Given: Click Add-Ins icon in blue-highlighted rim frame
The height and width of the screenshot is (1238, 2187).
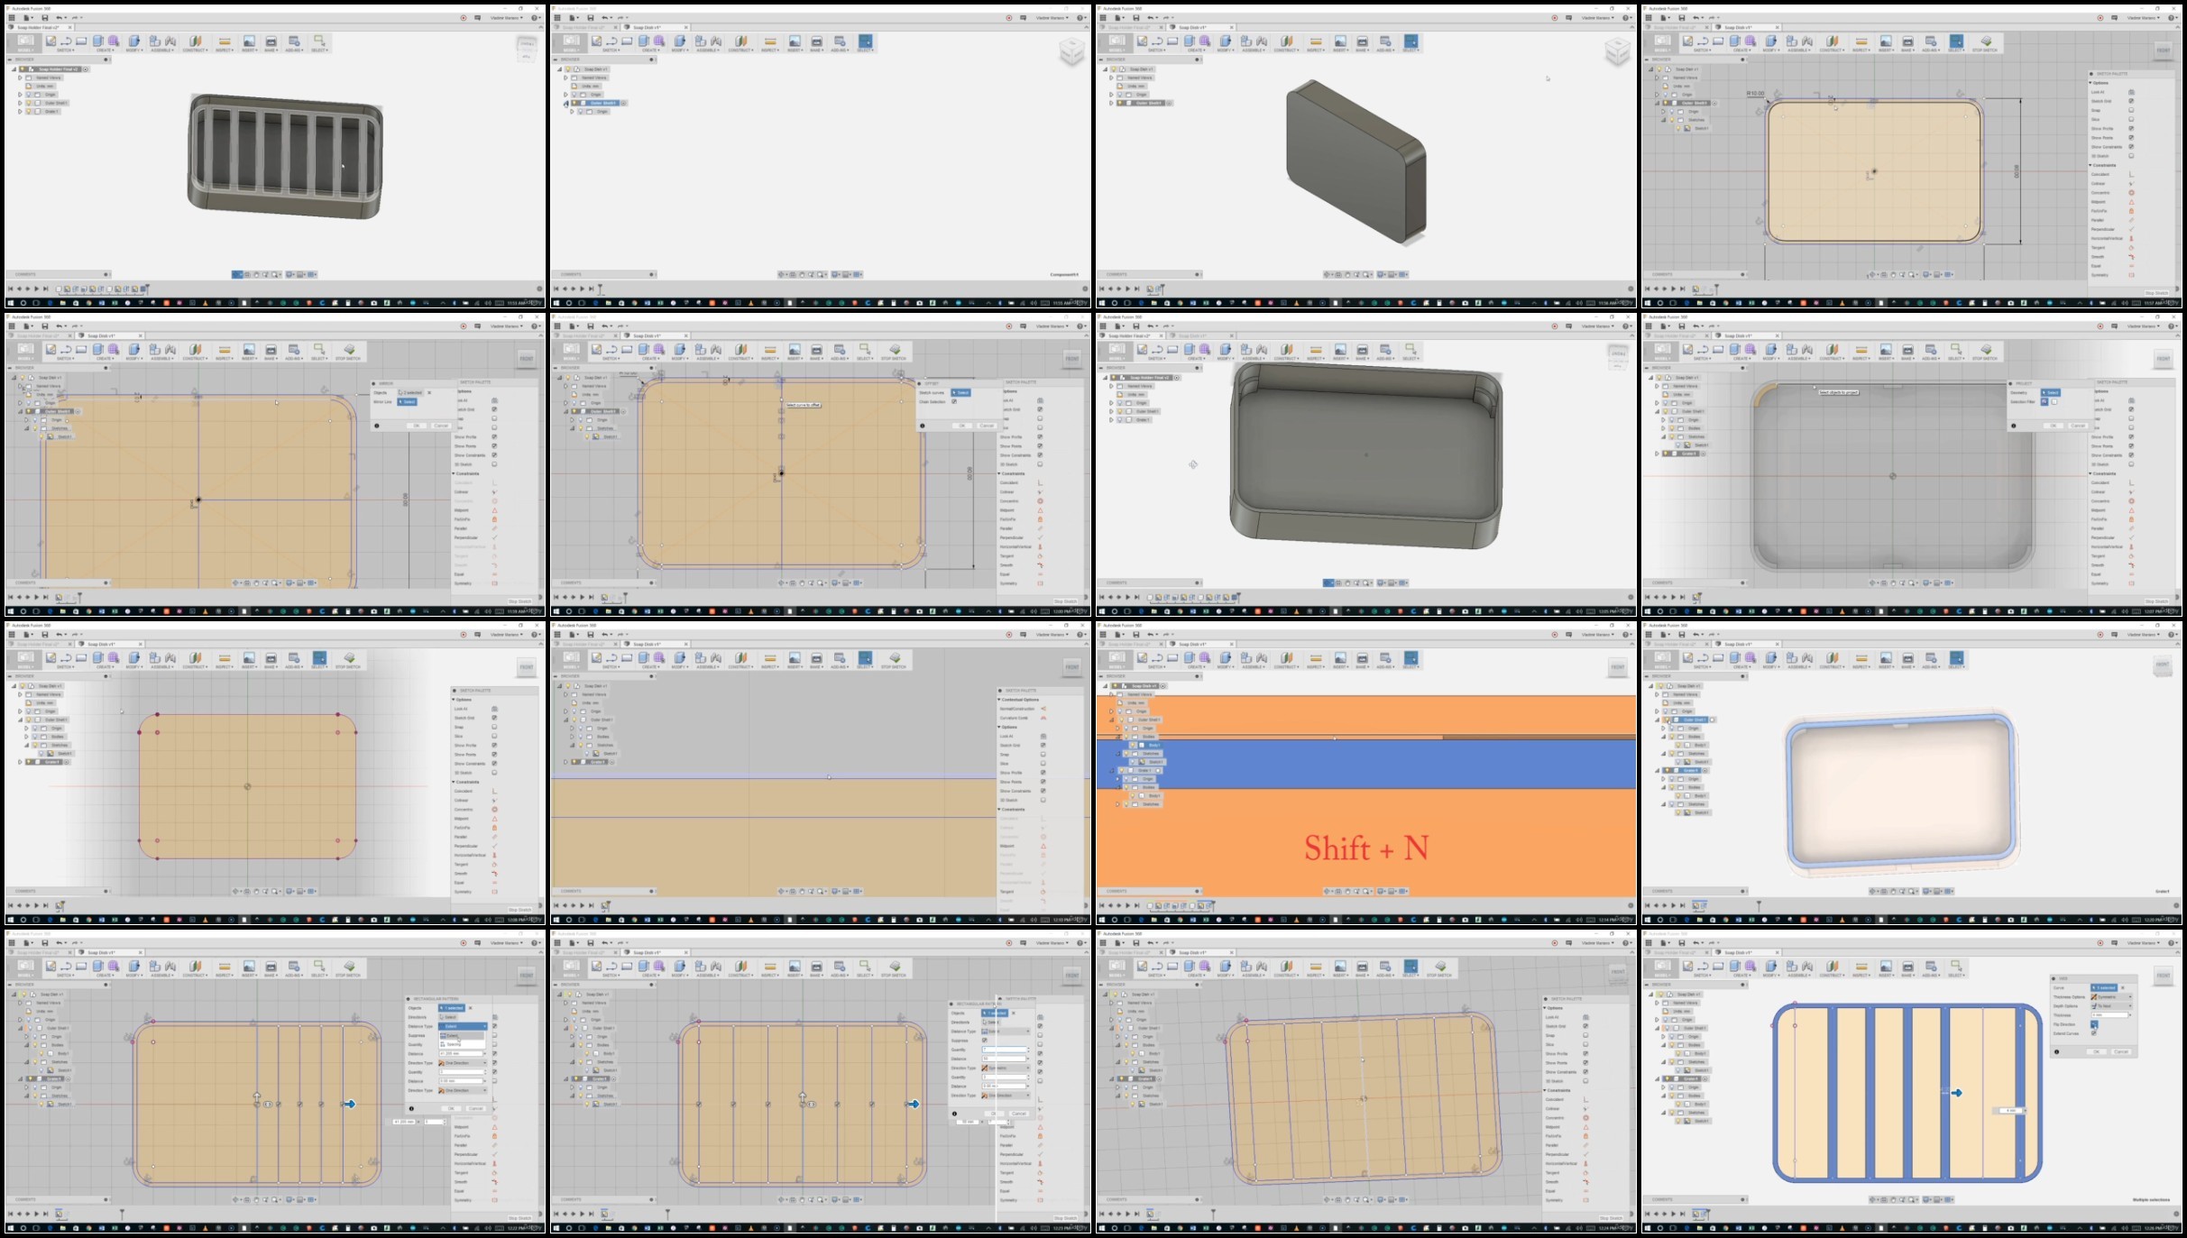Looking at the screenshot, I should point(1931,658).
